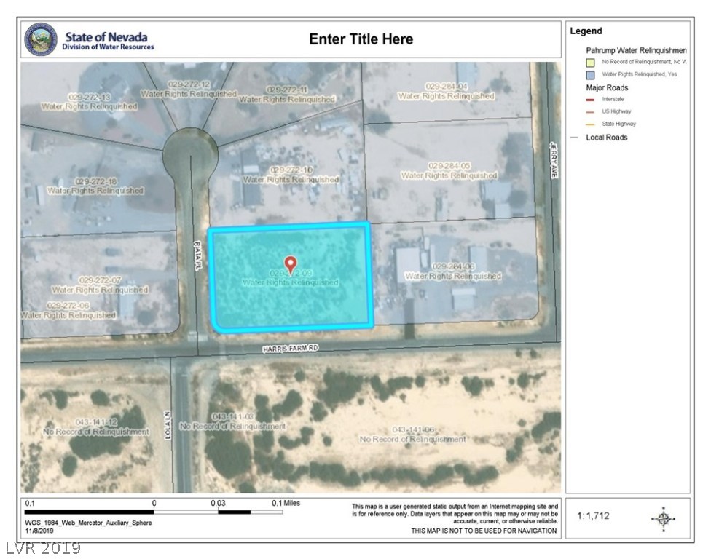Click the 'HARRIS FARM RD' road label

tap(290, 349)
